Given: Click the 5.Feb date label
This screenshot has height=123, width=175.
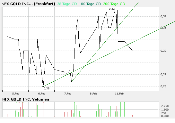Looking at the screenshot, I should (x=16, y=94).
